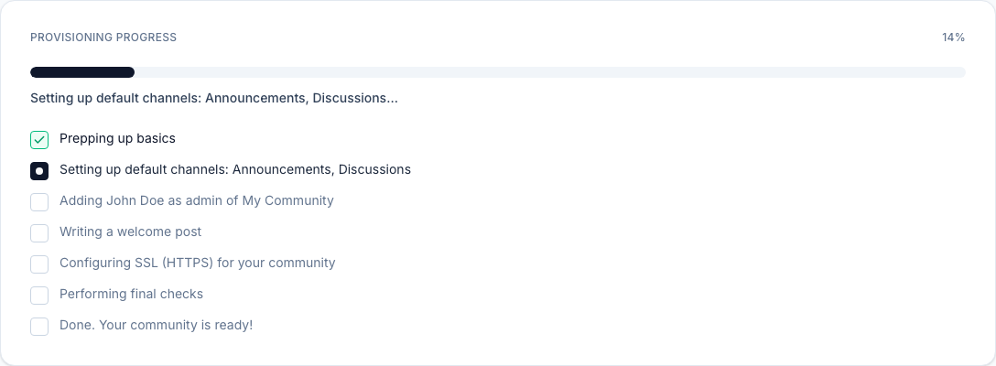This screenshot has width=996, height=366.
Task: Click the unfilled gray progress bar track
Action: pyautogui.click(x=549, y=72)
